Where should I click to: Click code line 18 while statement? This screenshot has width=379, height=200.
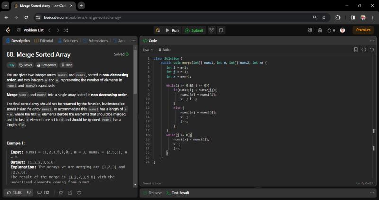(179, 135)
